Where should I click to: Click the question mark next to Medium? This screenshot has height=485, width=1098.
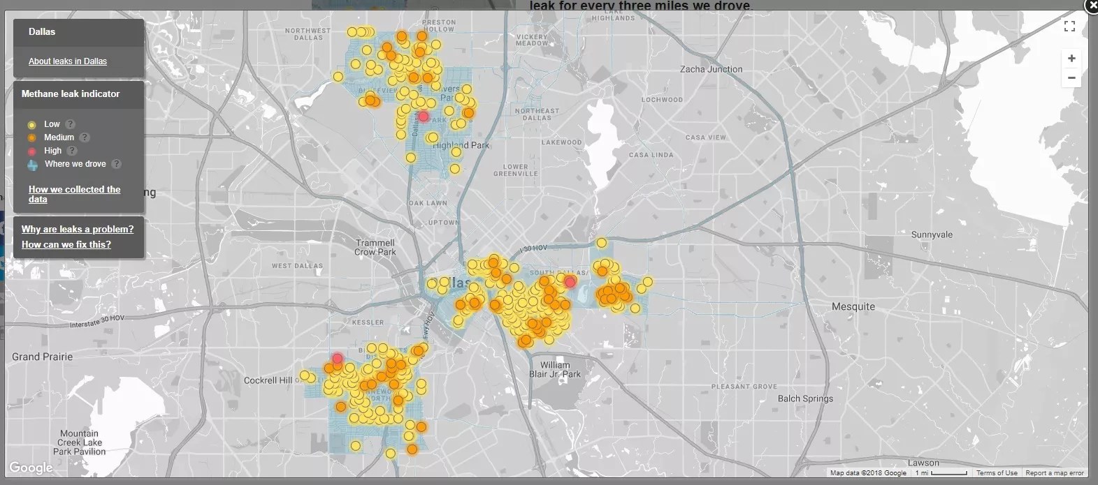pyautogui.click(x=85, y=137)
